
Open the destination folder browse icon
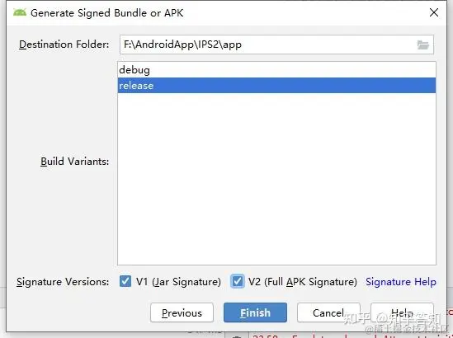tap(423, 45)
